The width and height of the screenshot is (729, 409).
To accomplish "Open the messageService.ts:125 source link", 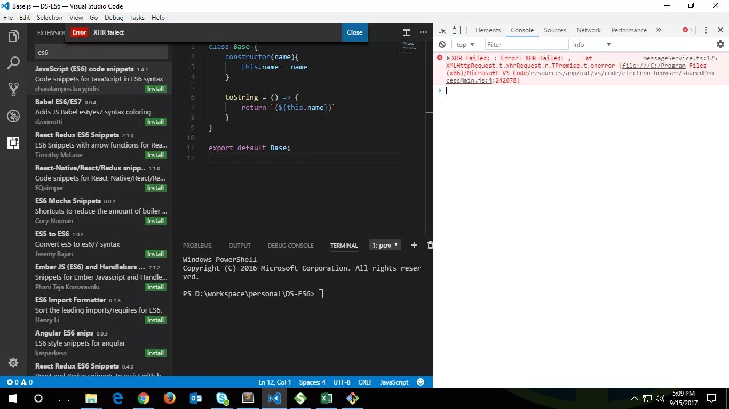I will [680, 58].
